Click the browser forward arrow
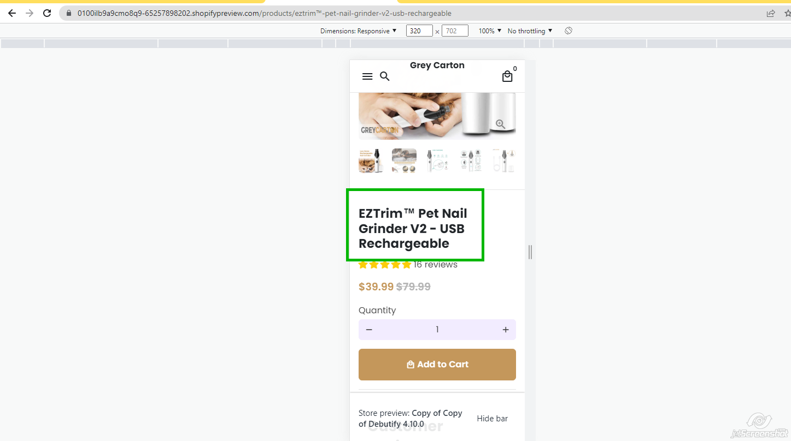The width and height of the screenshot is (791, 441). pos(30,13)
